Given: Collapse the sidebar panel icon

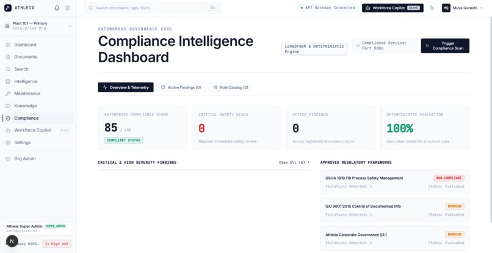Looking at the screenshot, I should tap(68, 8).
